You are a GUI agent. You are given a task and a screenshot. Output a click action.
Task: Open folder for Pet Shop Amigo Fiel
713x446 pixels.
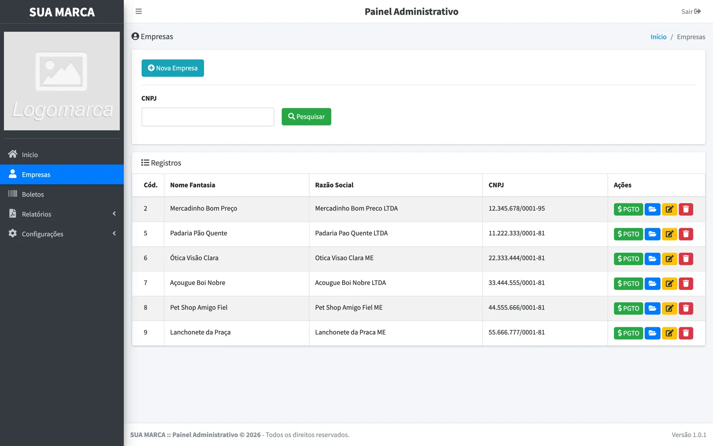652,308
